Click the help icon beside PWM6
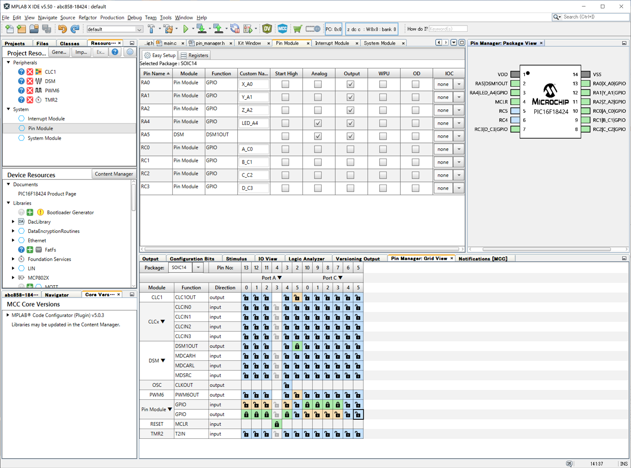Screen dimensions: 631x468 point(21,90)
